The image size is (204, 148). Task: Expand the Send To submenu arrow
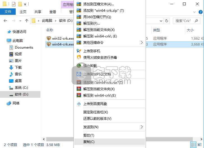142,127
